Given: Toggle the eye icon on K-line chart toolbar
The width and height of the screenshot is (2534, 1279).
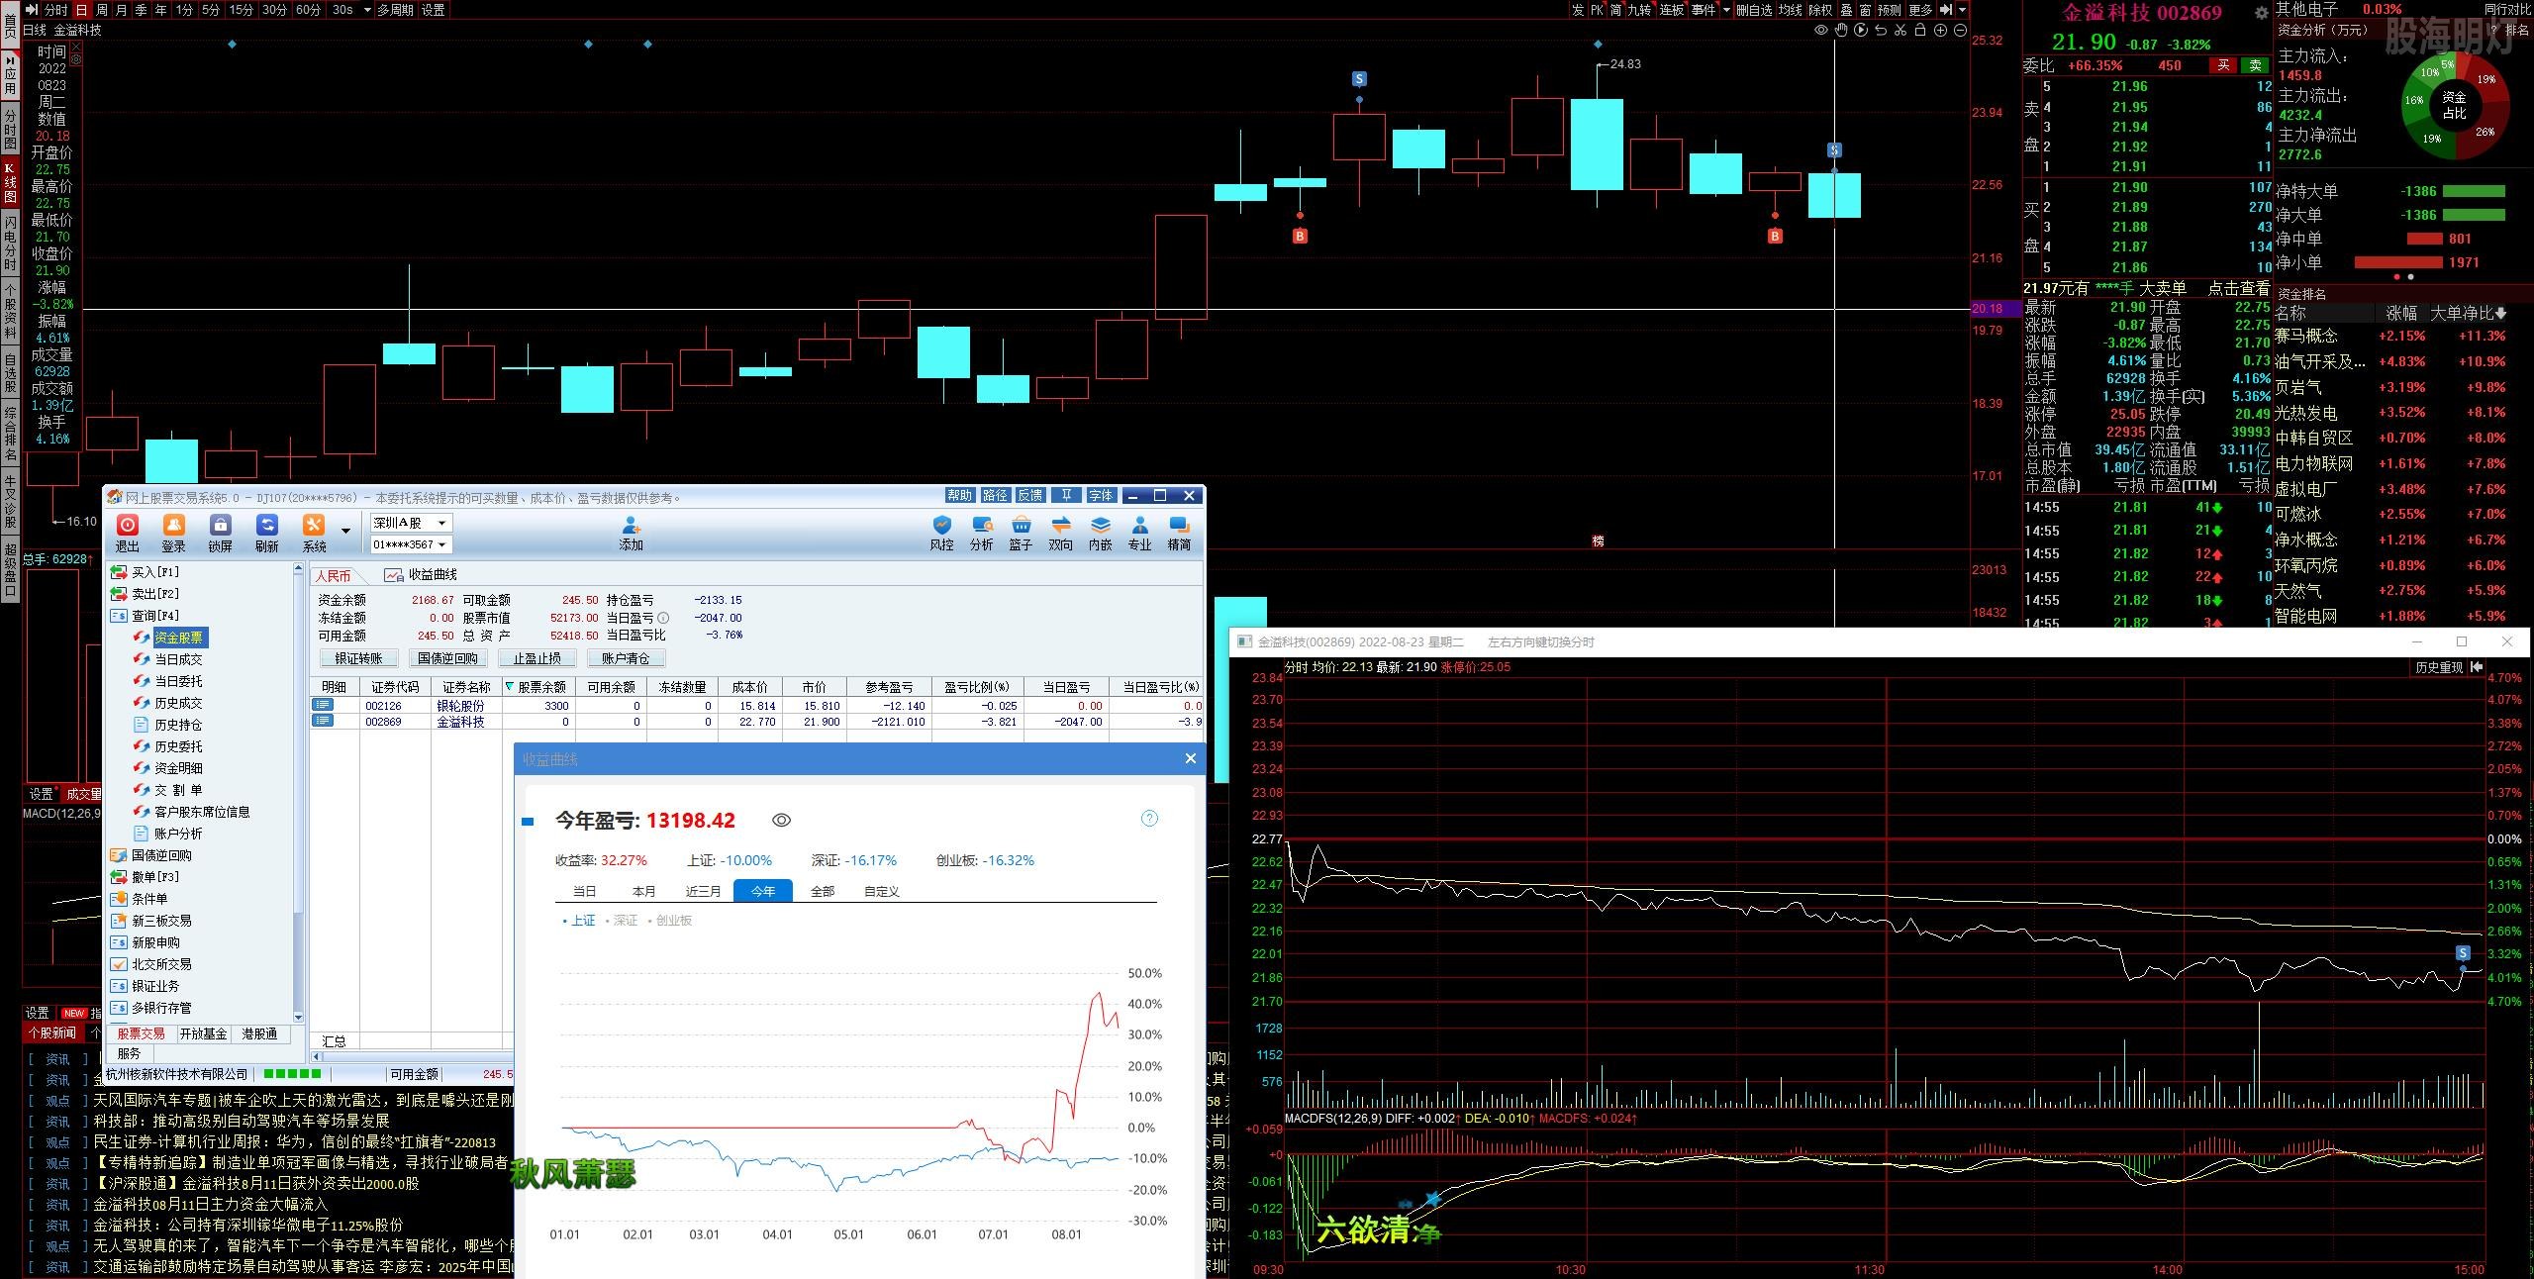Looking at the screenshot, I should click(1821, 31).
